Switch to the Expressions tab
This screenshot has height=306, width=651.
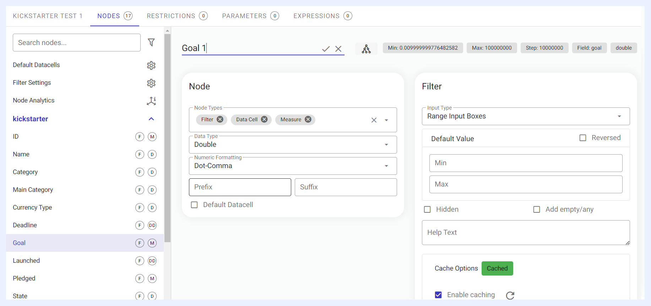[x=322, y=16]
